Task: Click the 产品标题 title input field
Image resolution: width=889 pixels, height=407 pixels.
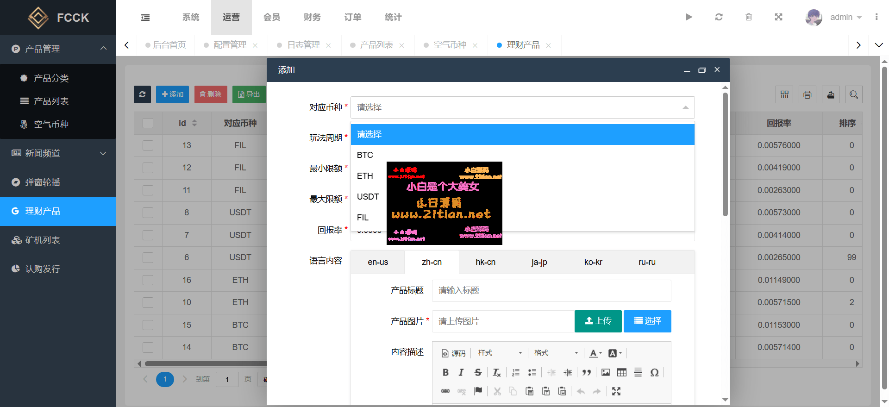Action: pos(551,290)
